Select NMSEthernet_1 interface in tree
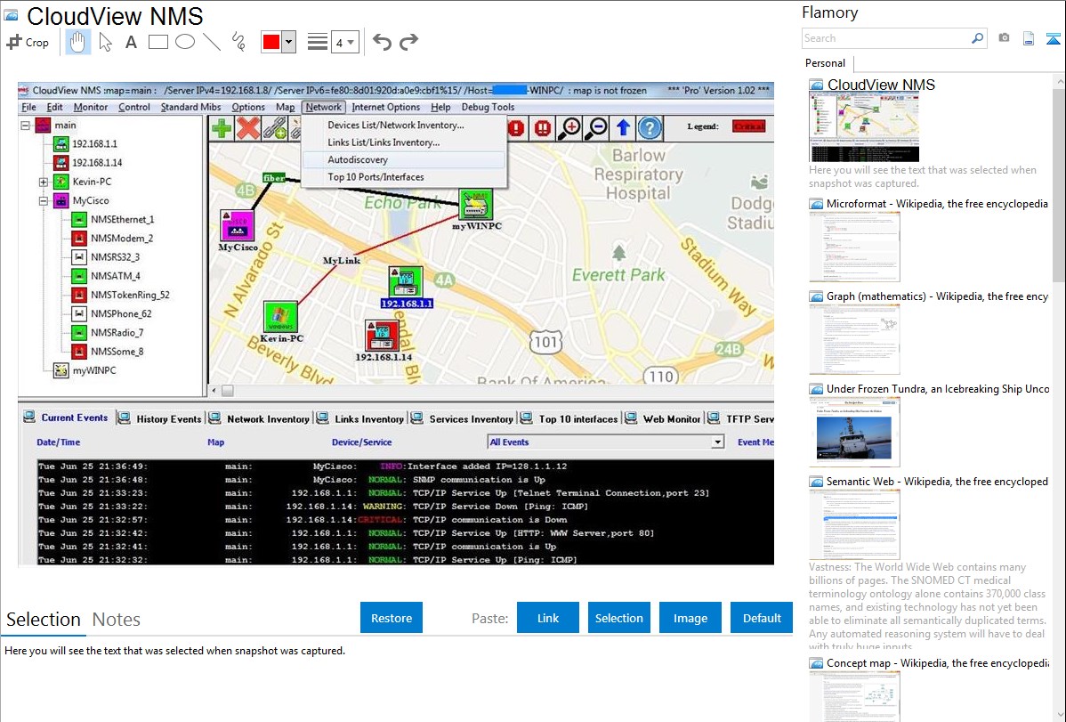 [x=123, y=219]
